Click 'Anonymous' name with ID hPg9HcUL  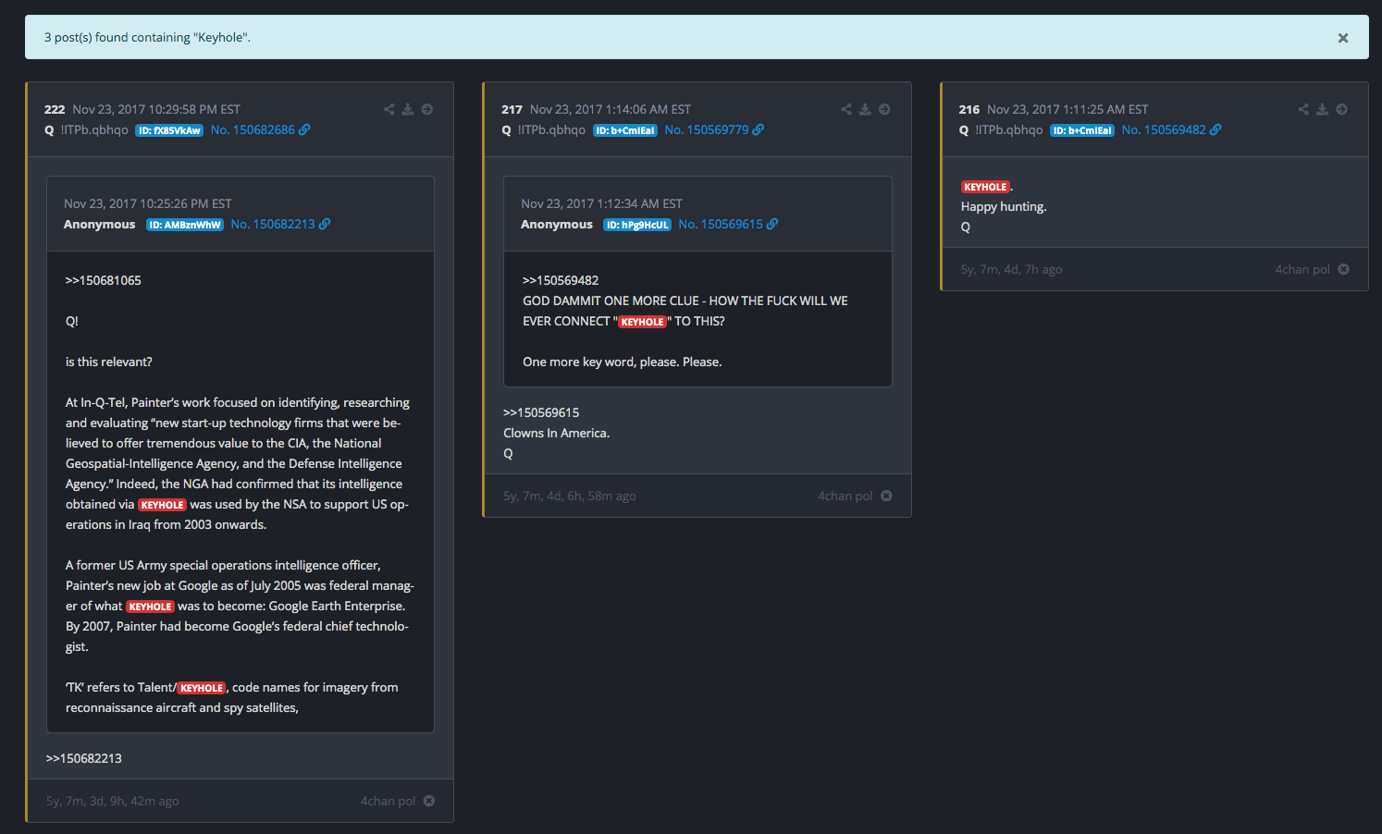(557, 225)
